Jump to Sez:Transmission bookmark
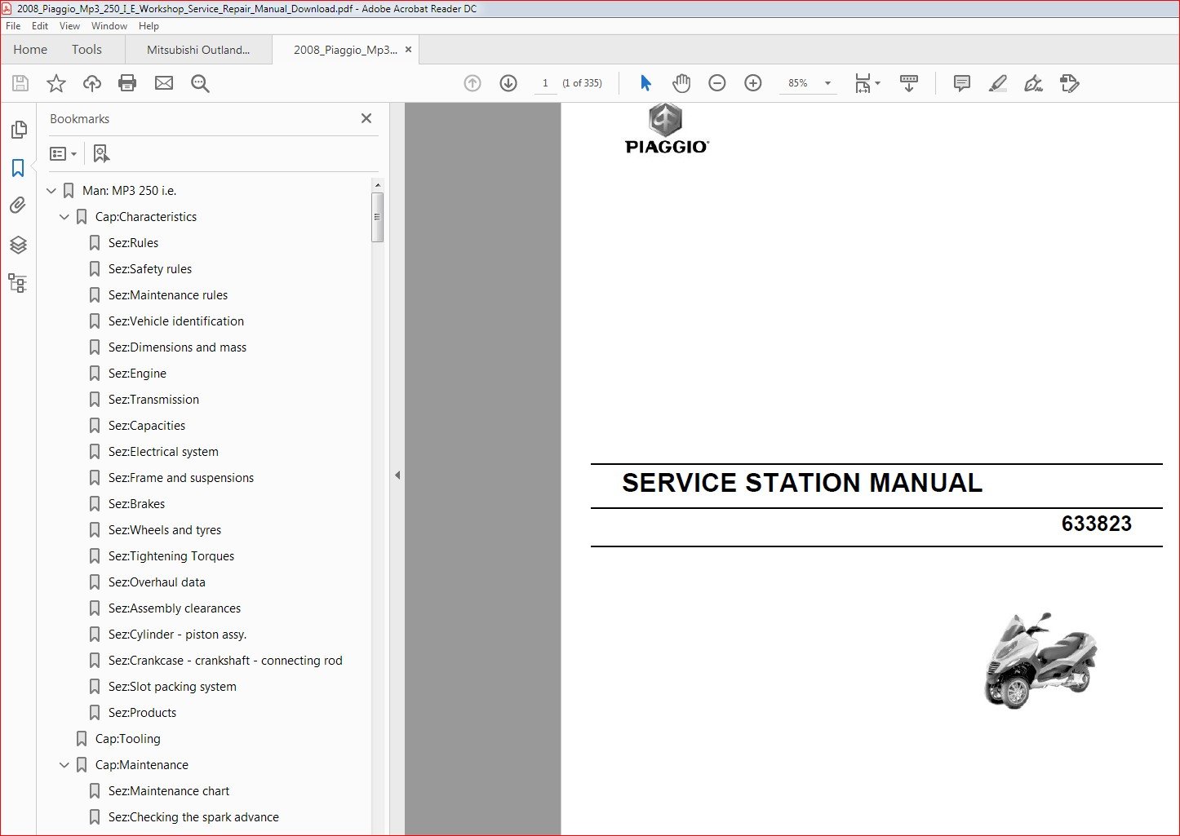The width and height of the screenshot is (1180, 836). coord(153,400)
